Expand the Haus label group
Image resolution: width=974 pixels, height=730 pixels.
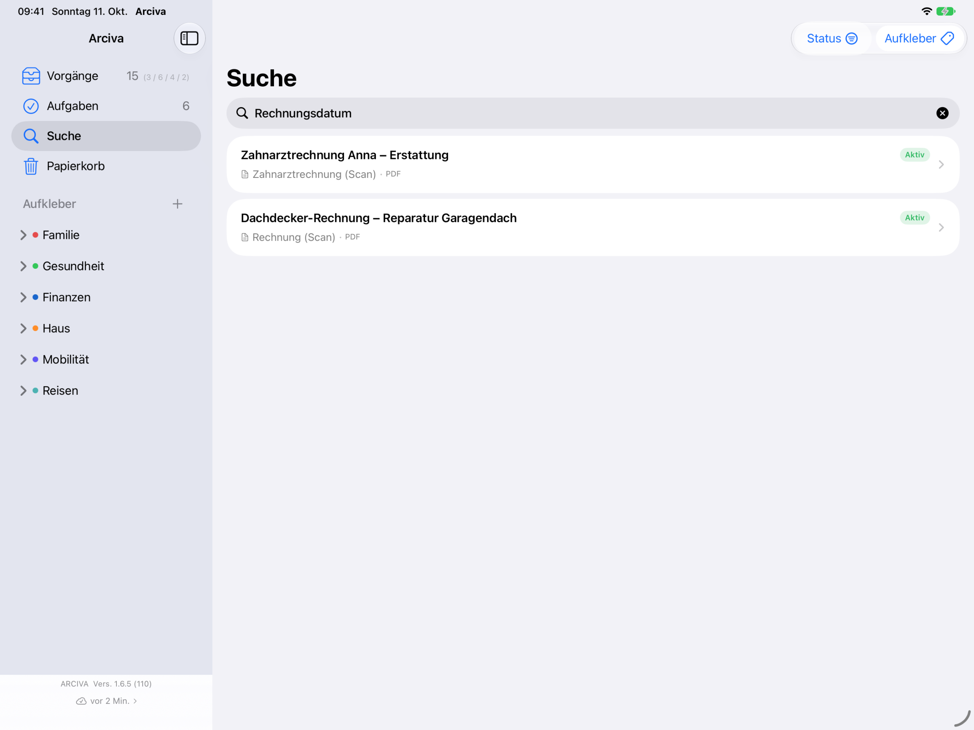pos(23,329)
